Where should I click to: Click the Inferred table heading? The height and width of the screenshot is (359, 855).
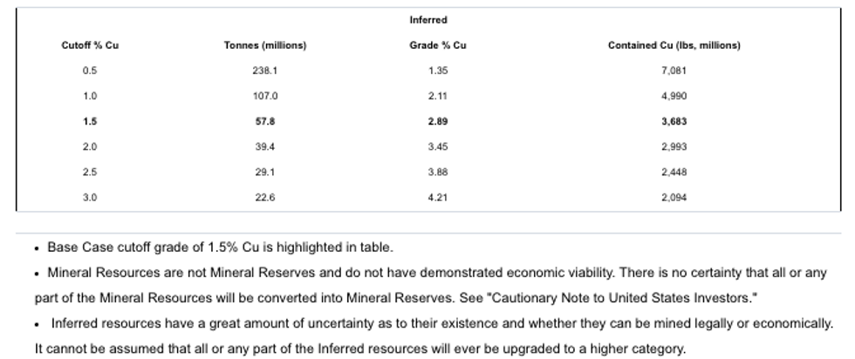[427, 20]
